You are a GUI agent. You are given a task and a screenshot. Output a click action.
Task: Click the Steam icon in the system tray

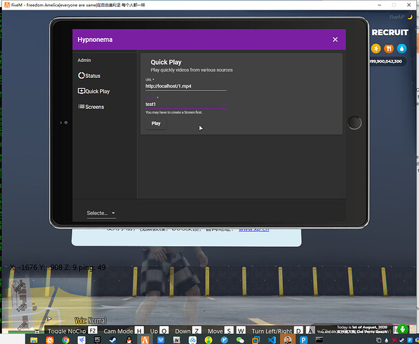402,341
